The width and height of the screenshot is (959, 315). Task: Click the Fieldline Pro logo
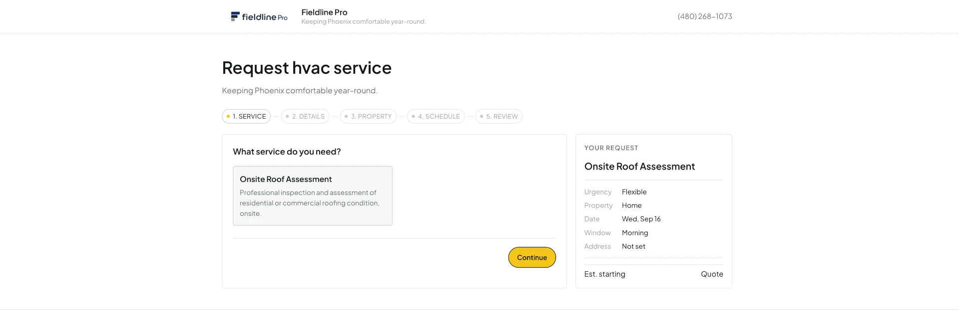pyautogui.click(x=259, y=16)
